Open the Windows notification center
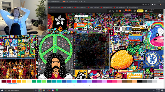 click(x=162, y=90)
